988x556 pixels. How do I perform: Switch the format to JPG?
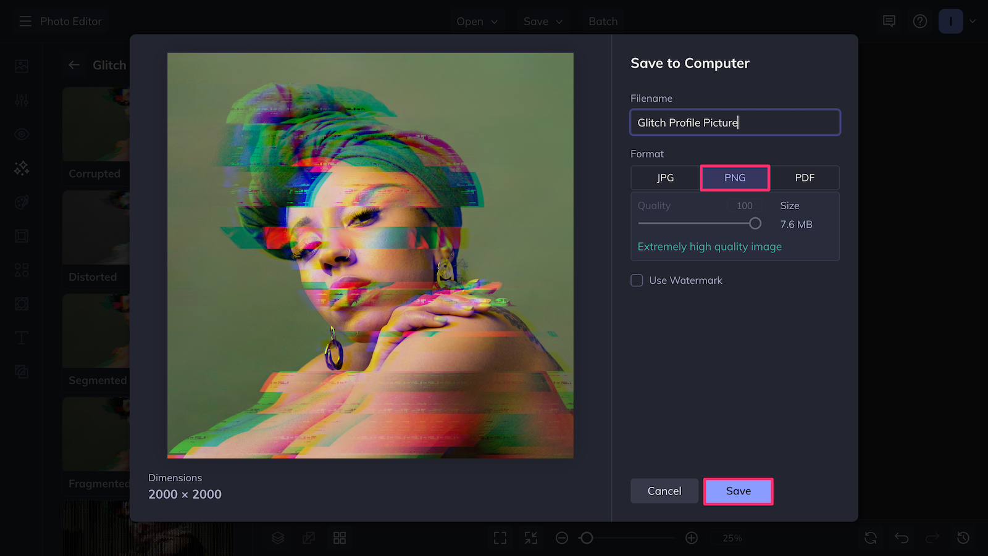[x=664, y=178]
